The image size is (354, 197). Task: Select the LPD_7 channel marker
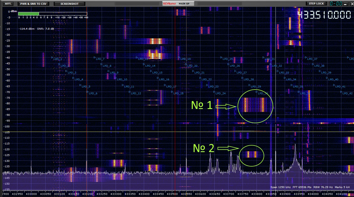tap(100, 59)
